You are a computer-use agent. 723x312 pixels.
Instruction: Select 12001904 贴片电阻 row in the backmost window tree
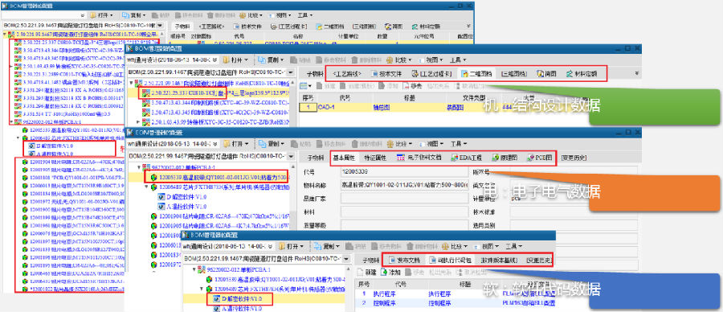click(x=74, y=162)
